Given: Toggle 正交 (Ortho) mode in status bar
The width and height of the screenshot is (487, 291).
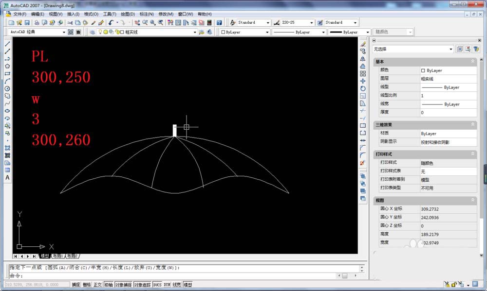Looking at the screenshot, I should tap(98, 285).
